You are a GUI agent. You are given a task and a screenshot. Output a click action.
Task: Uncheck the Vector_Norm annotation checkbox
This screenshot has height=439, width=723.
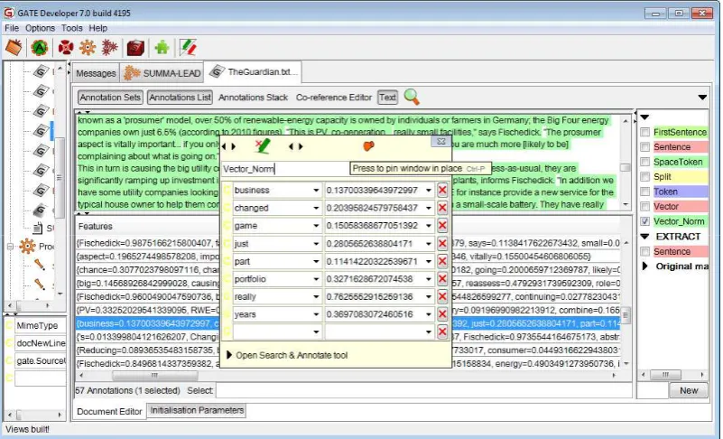coord(645,221)
